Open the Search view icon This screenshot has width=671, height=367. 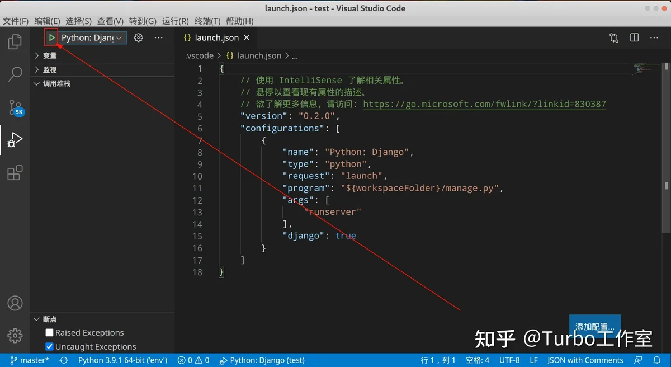tap(15, 73)
